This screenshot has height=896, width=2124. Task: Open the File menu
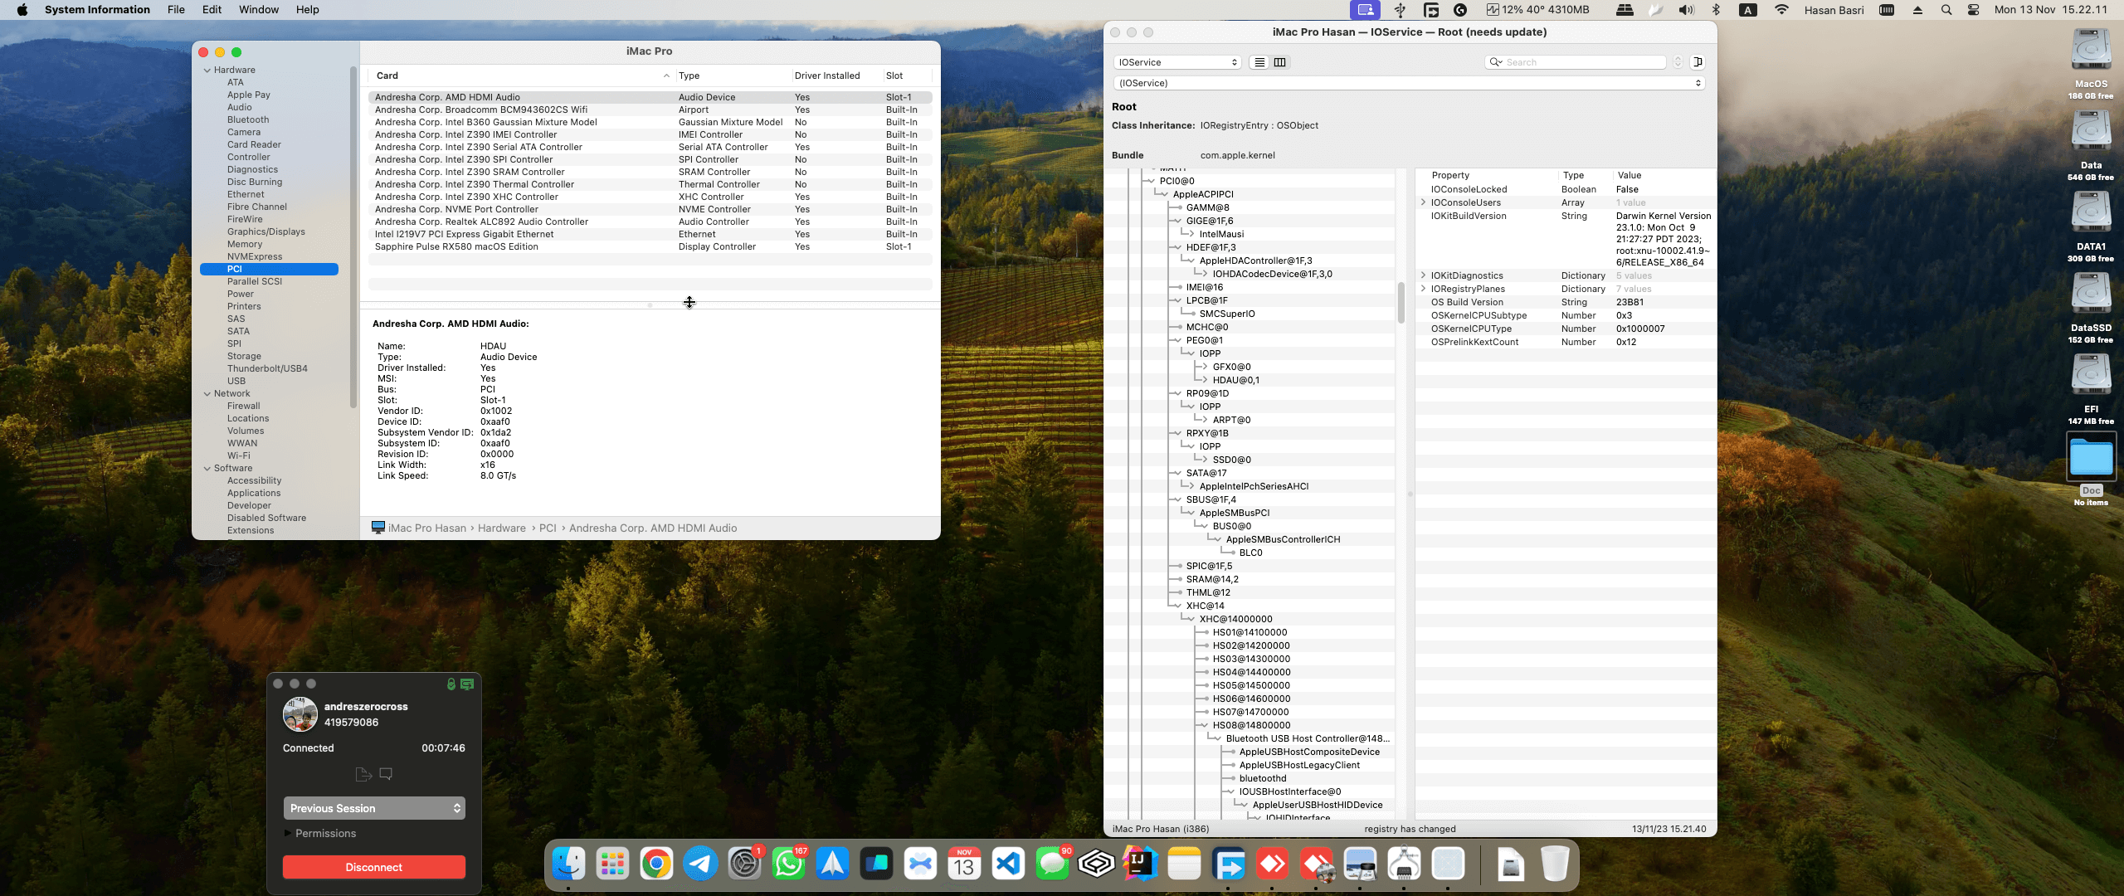(x=176, y=10)
